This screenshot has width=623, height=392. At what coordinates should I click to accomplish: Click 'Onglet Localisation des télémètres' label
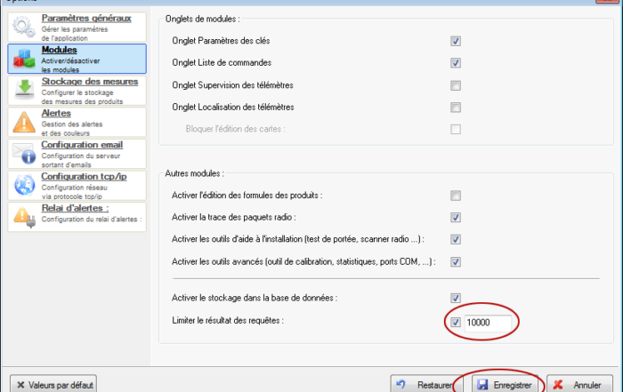coord(233,108)
